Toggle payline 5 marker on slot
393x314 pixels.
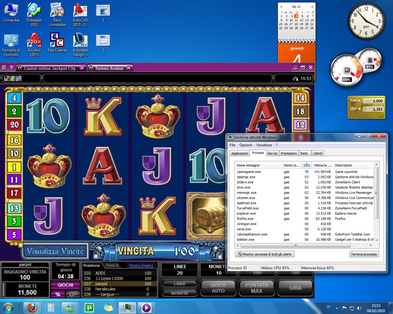[x=14, y=235]
